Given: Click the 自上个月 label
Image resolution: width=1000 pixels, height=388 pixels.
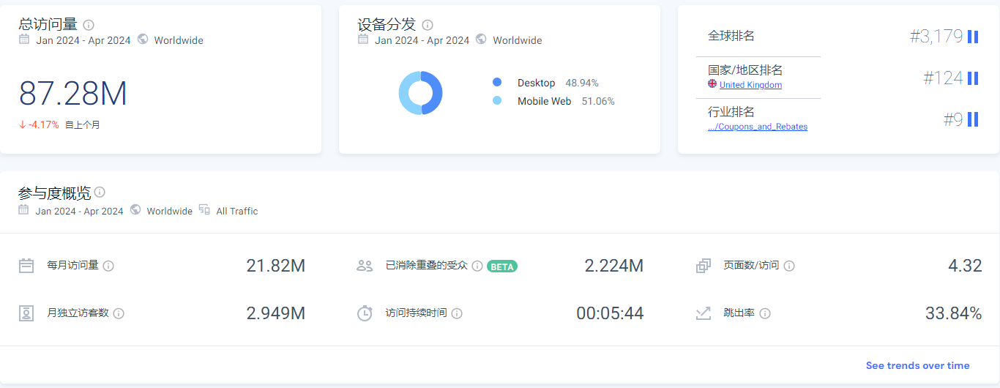Looking at the screenshot, I should coord(83,125).
